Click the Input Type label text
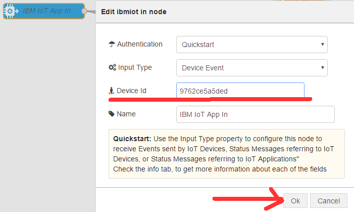This screenshot has height=212, width=354. point(135,67)
